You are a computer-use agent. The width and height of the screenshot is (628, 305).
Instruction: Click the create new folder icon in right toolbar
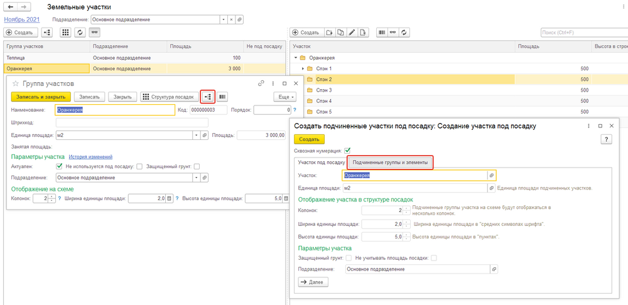(x=330, y=32)
